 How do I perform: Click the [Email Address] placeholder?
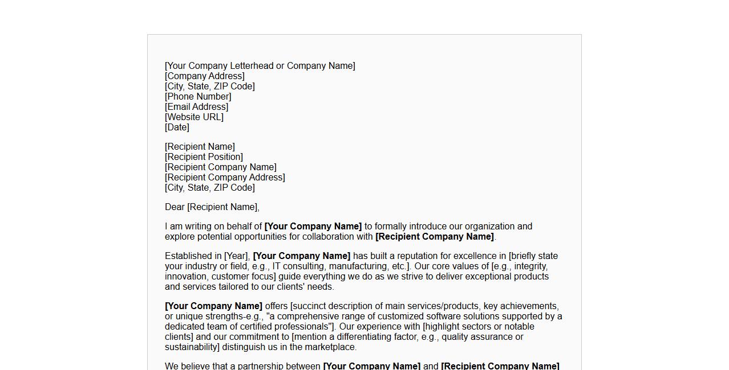point(196,107)
